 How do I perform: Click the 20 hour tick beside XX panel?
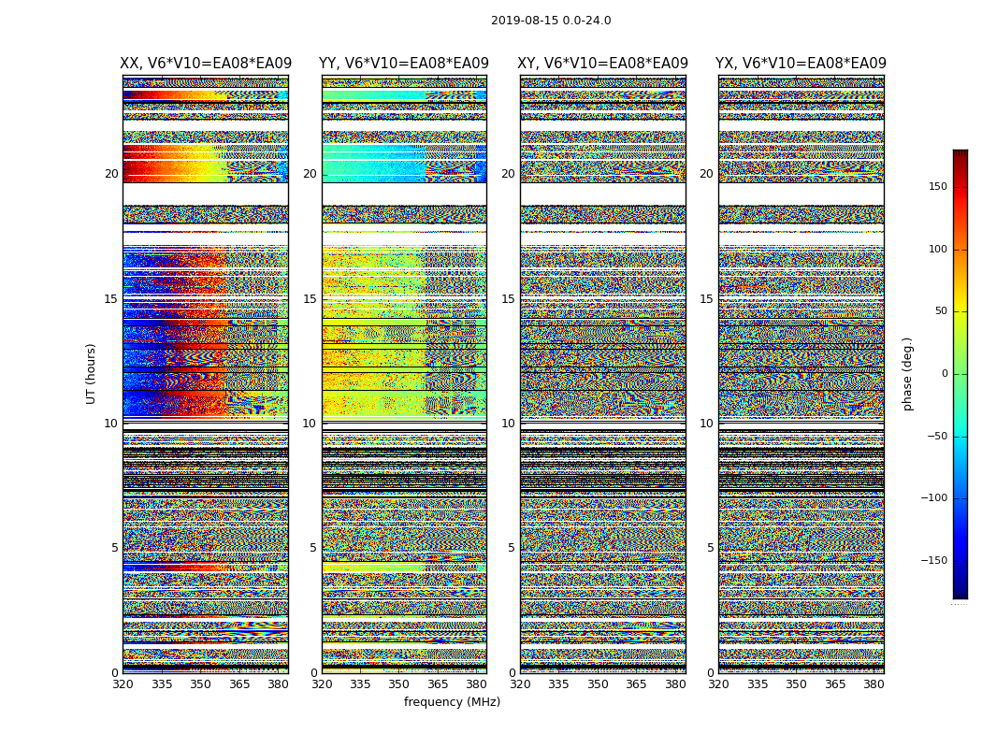pyautogui.click(x=111, y=174)
